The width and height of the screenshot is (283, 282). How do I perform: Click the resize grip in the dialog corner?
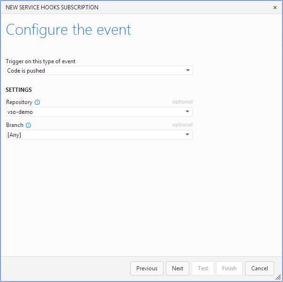[278, 277]
